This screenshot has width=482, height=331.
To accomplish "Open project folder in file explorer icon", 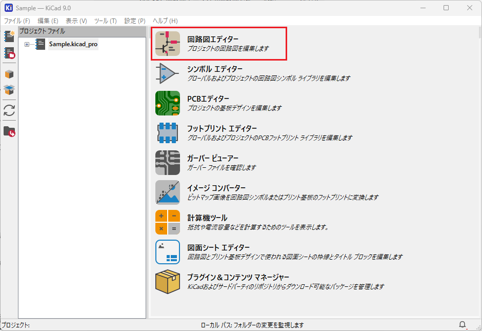I will (x=9, y=131).
